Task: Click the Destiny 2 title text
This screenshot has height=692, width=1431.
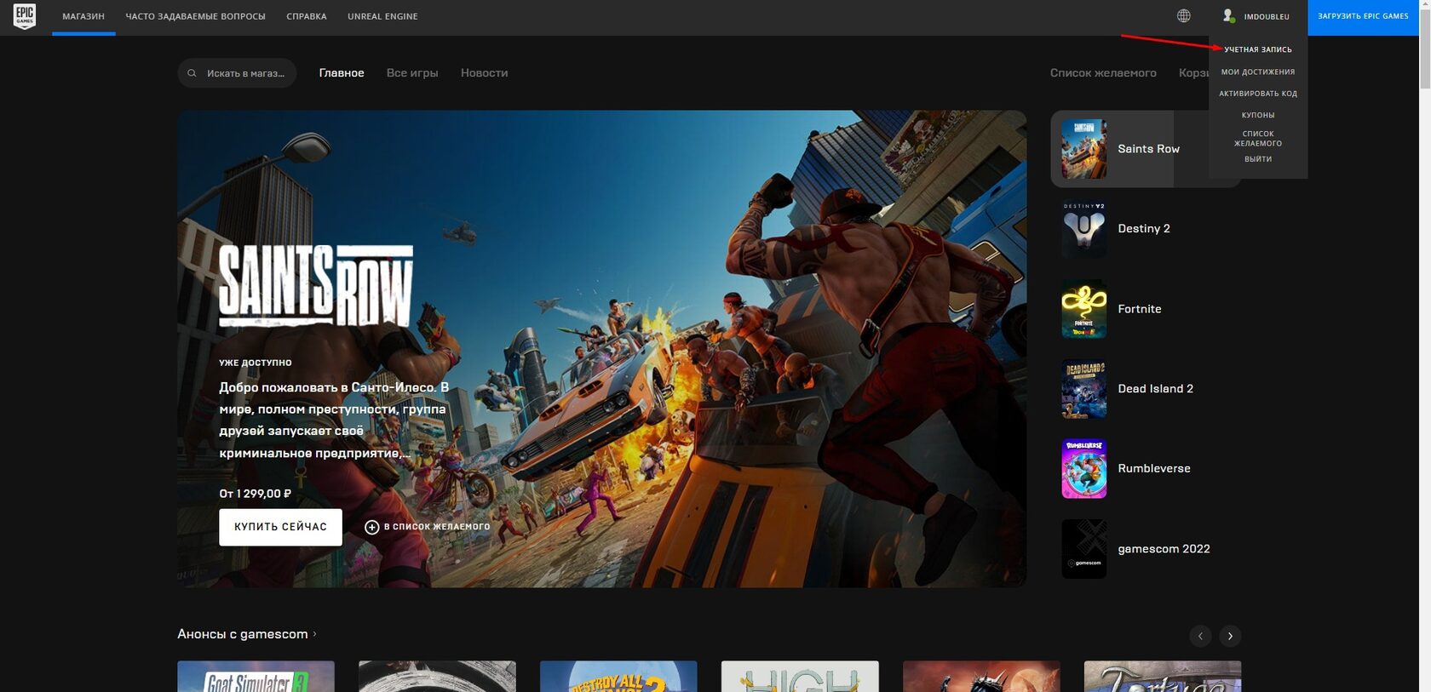Action: click(x=1144, y=229)
